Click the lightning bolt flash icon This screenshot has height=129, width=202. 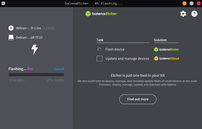pos(35,50)
